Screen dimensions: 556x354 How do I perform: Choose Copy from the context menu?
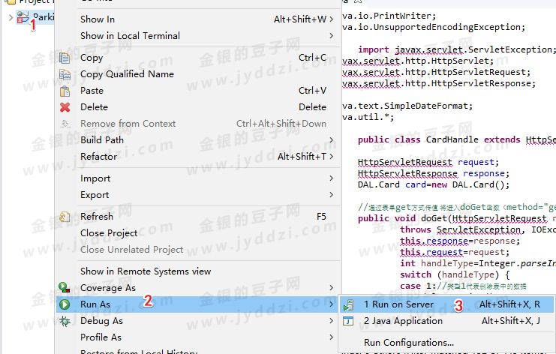(198, 58)
